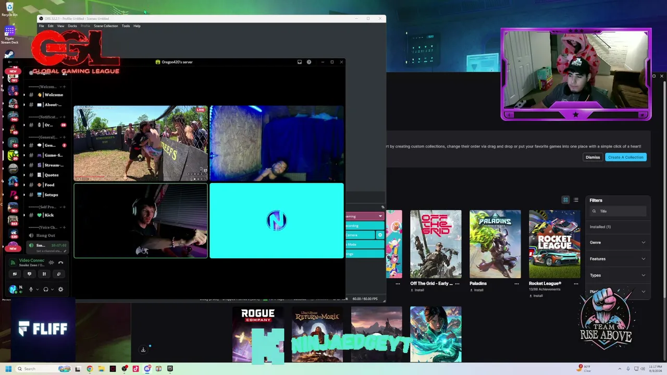Open File Explorer from taskbar

pos(101,369)
